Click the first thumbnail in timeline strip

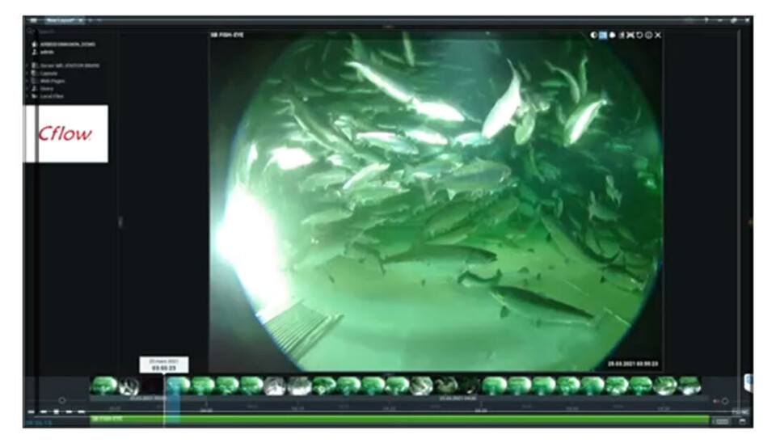pos(103,386)
